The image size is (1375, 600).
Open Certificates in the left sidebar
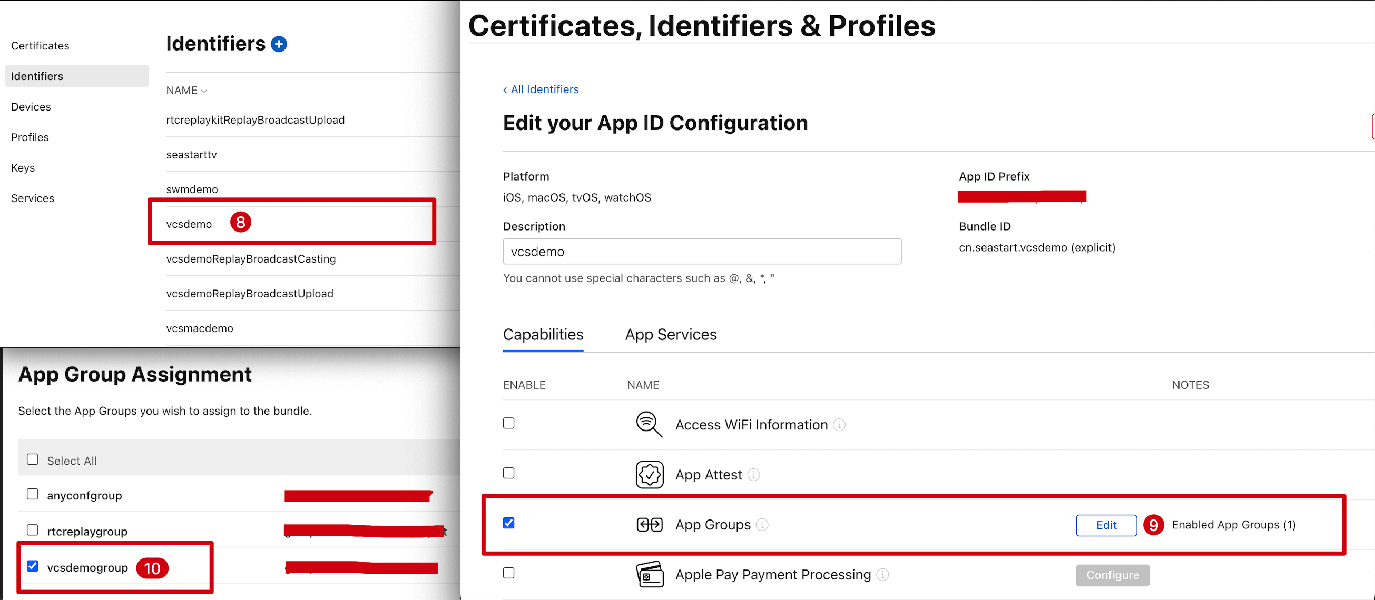coord(40,46)
